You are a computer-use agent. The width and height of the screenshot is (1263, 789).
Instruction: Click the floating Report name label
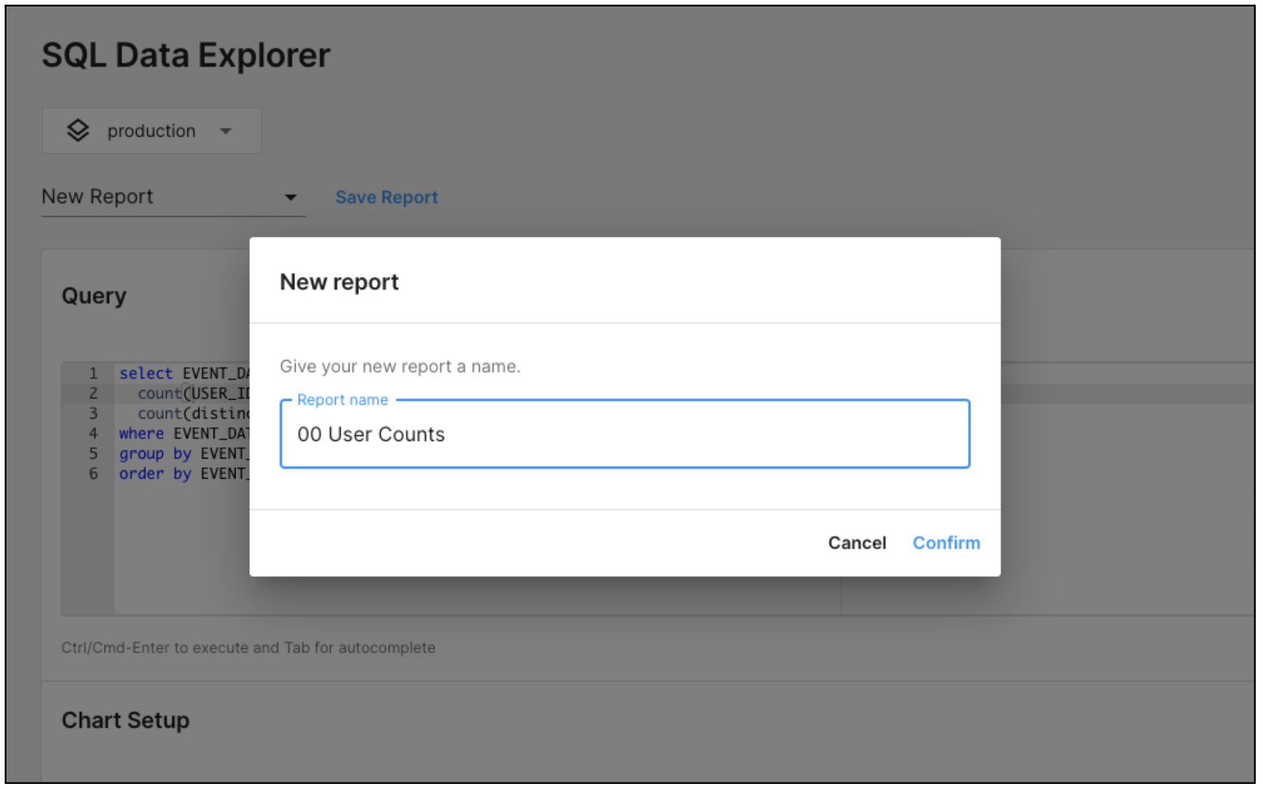(342, 400)
